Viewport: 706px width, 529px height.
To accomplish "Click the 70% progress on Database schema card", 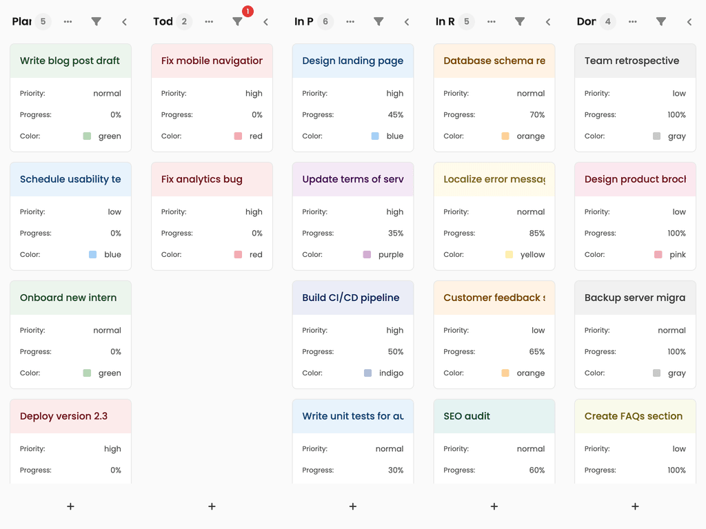I will coord(537,115).
